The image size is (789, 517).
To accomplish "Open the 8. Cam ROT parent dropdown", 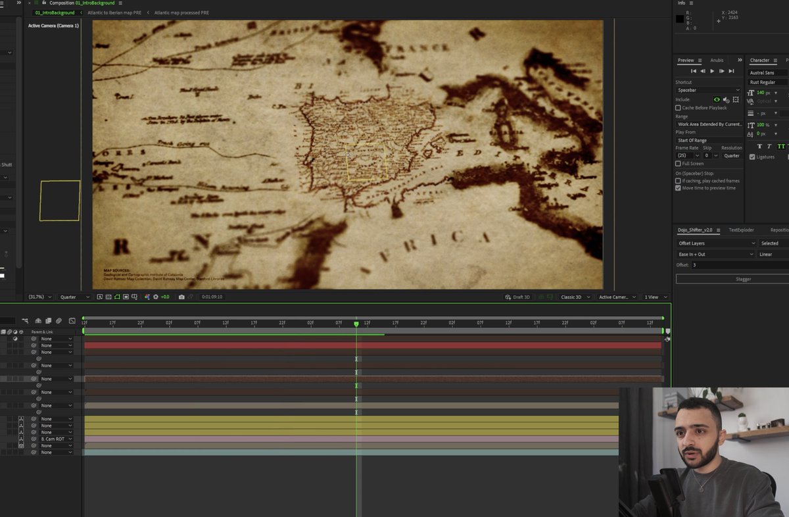I will tap(56, 439).
